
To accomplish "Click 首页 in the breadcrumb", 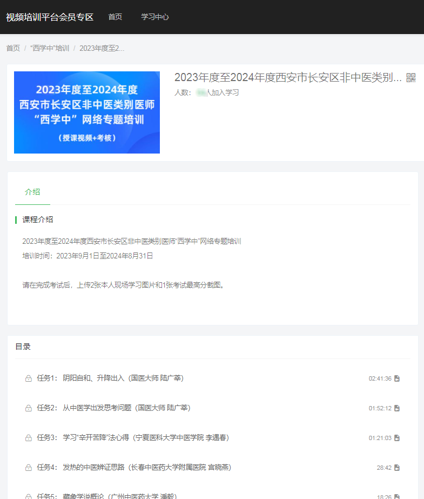I will pyautogui.click(x=13, y=48).
